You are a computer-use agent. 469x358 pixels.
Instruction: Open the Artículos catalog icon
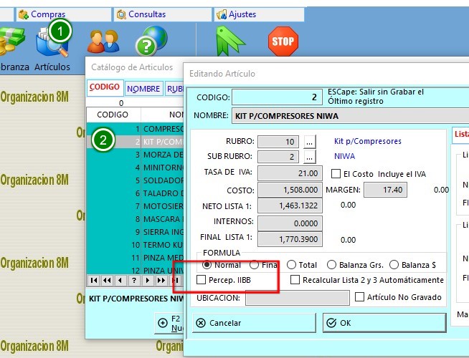click(x=52, y=43)
